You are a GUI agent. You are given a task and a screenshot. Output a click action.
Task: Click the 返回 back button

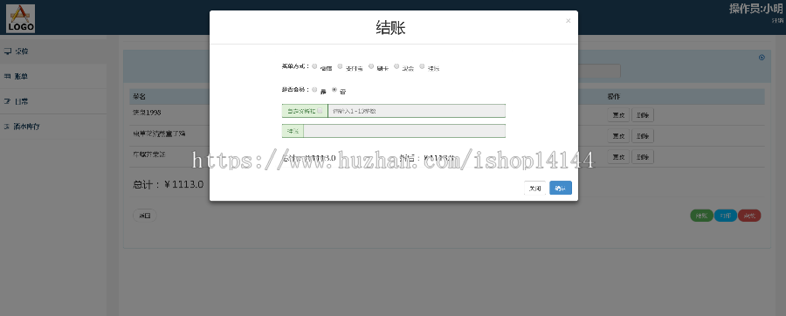[145, 216]
